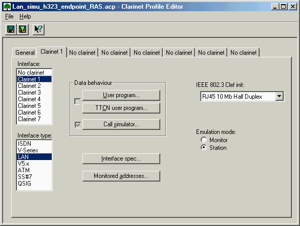Open Monitored addresses... settings
The image size is (300, 226).
(121, 176)
